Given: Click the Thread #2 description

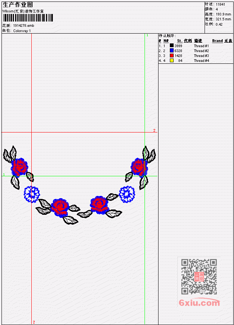Looking at the screenshot, I should pyautogui.click(x=201, y=51).
